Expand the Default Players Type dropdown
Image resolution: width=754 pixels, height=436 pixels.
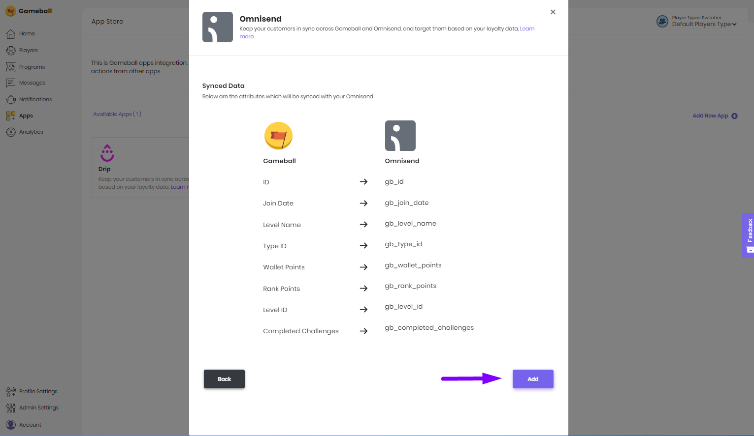[704, 24]
